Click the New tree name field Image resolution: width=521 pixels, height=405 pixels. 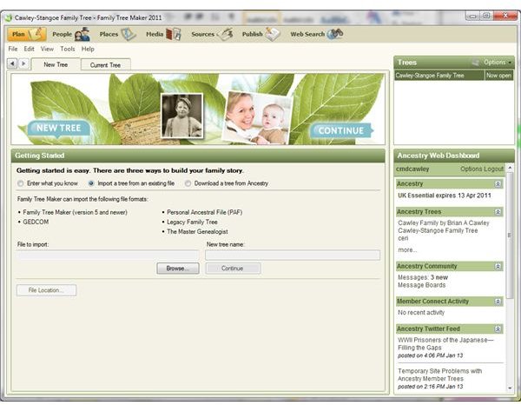(x=293, y=255)
